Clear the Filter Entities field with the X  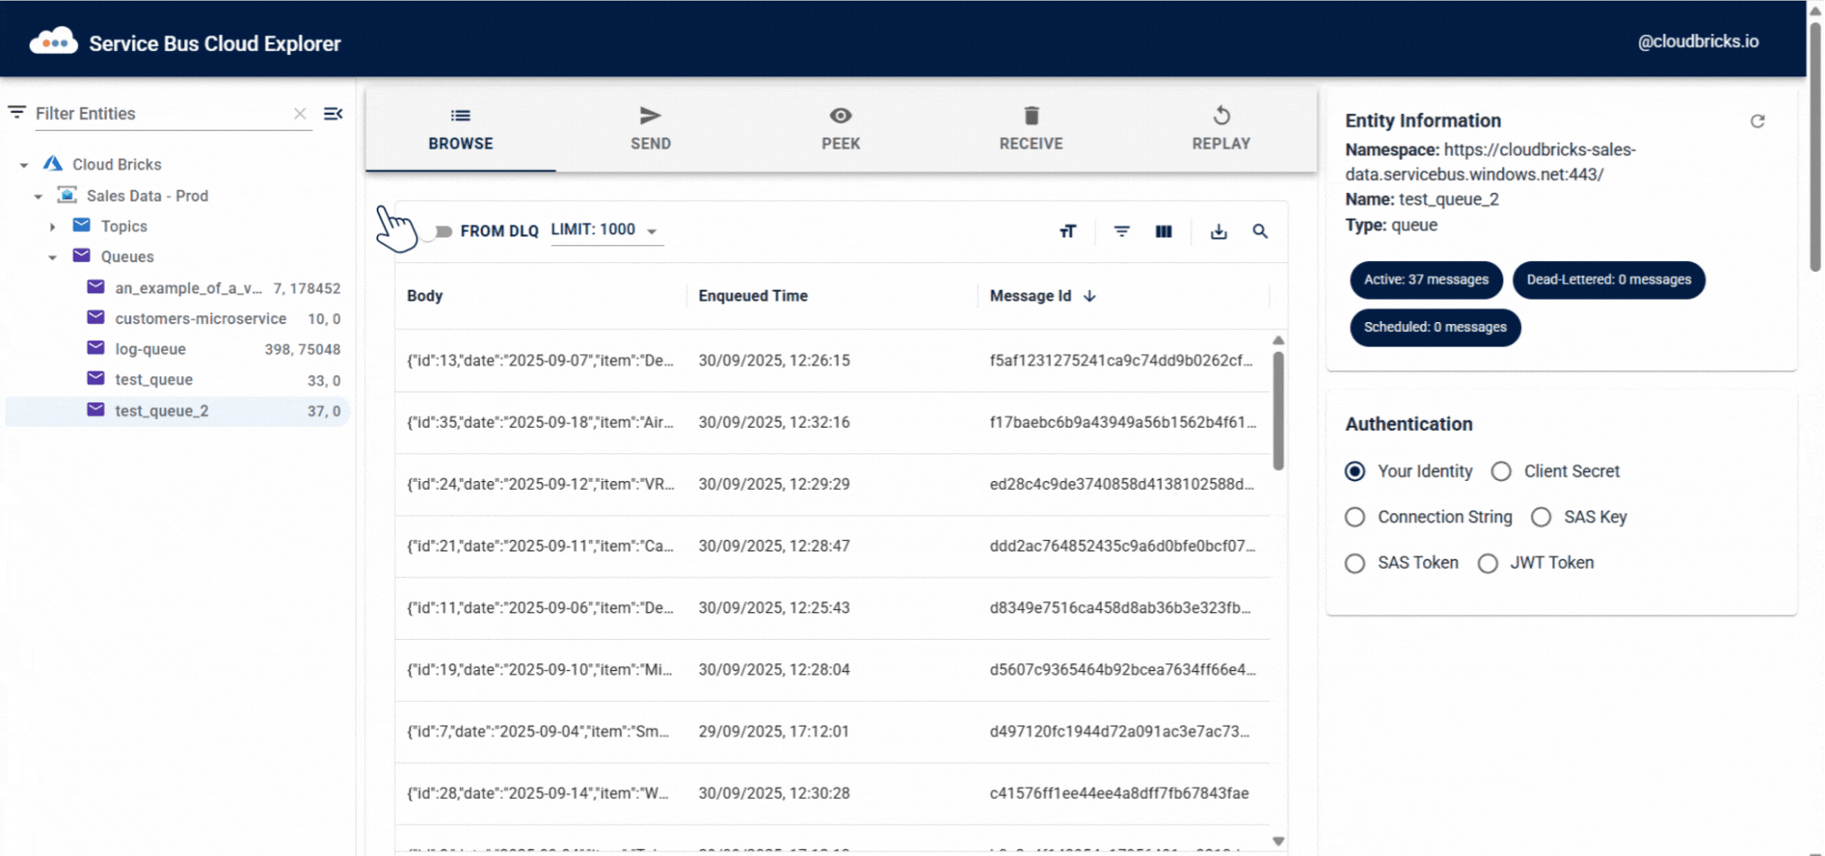(300, 113)
